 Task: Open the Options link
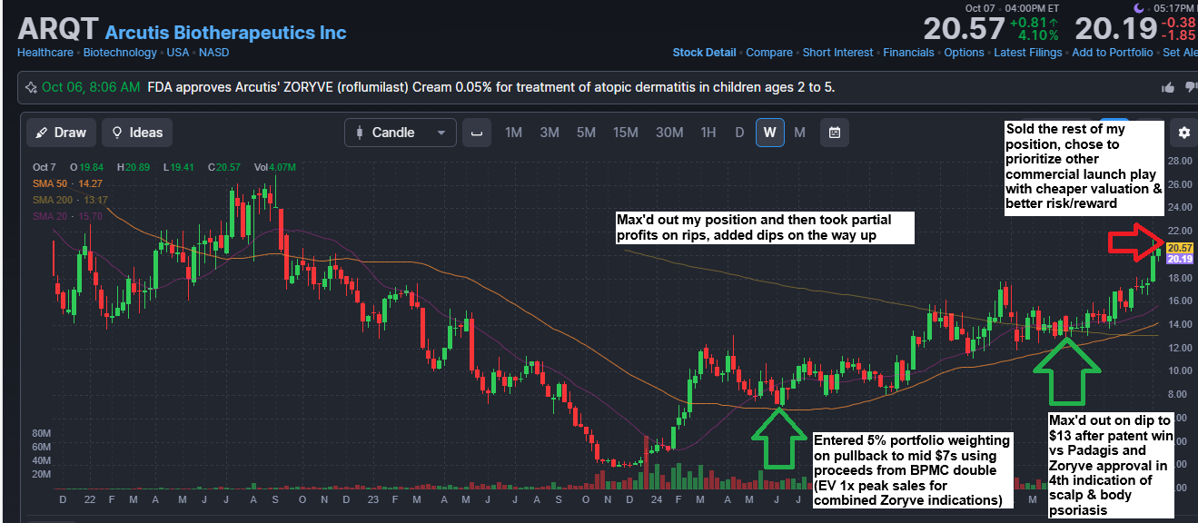[x=964, y=53]
